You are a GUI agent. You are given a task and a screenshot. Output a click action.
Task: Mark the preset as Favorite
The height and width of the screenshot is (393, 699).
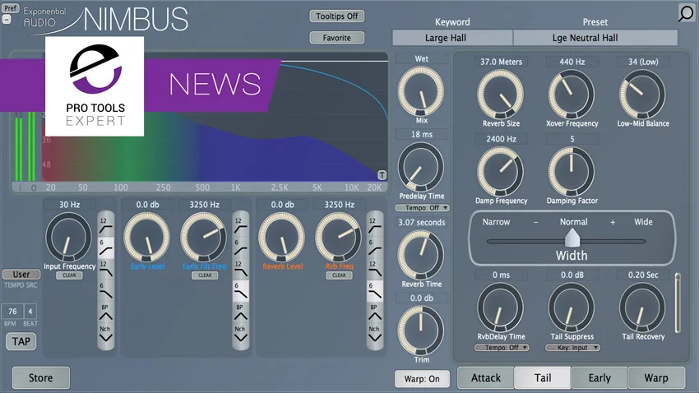[x=337, y=38]
